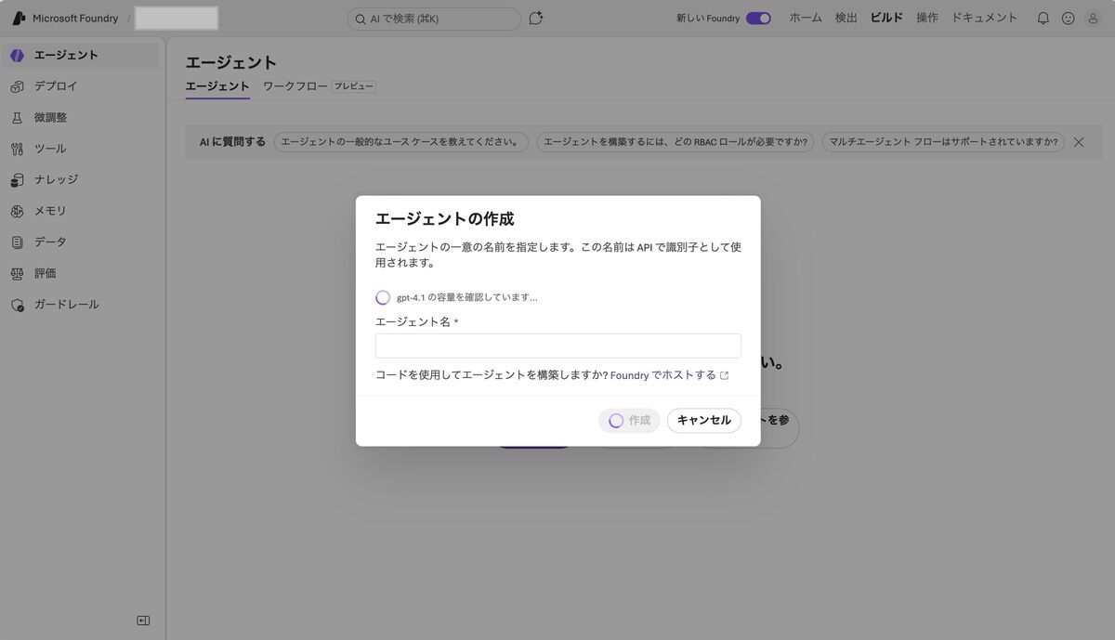Click the search magnifier icon
Viewport: 1115px width, 640px height.
pyautogui.click(x=361, y=19)
